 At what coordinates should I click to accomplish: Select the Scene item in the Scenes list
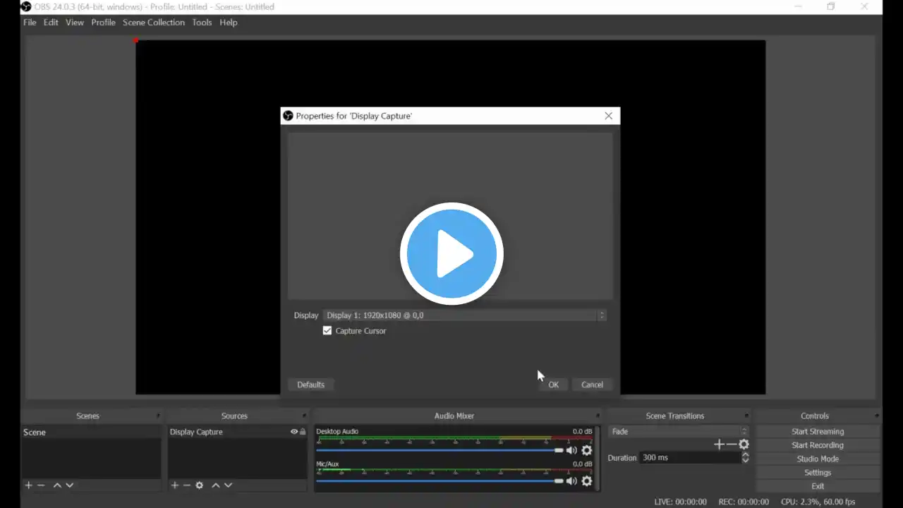click(x=92, y=433)
